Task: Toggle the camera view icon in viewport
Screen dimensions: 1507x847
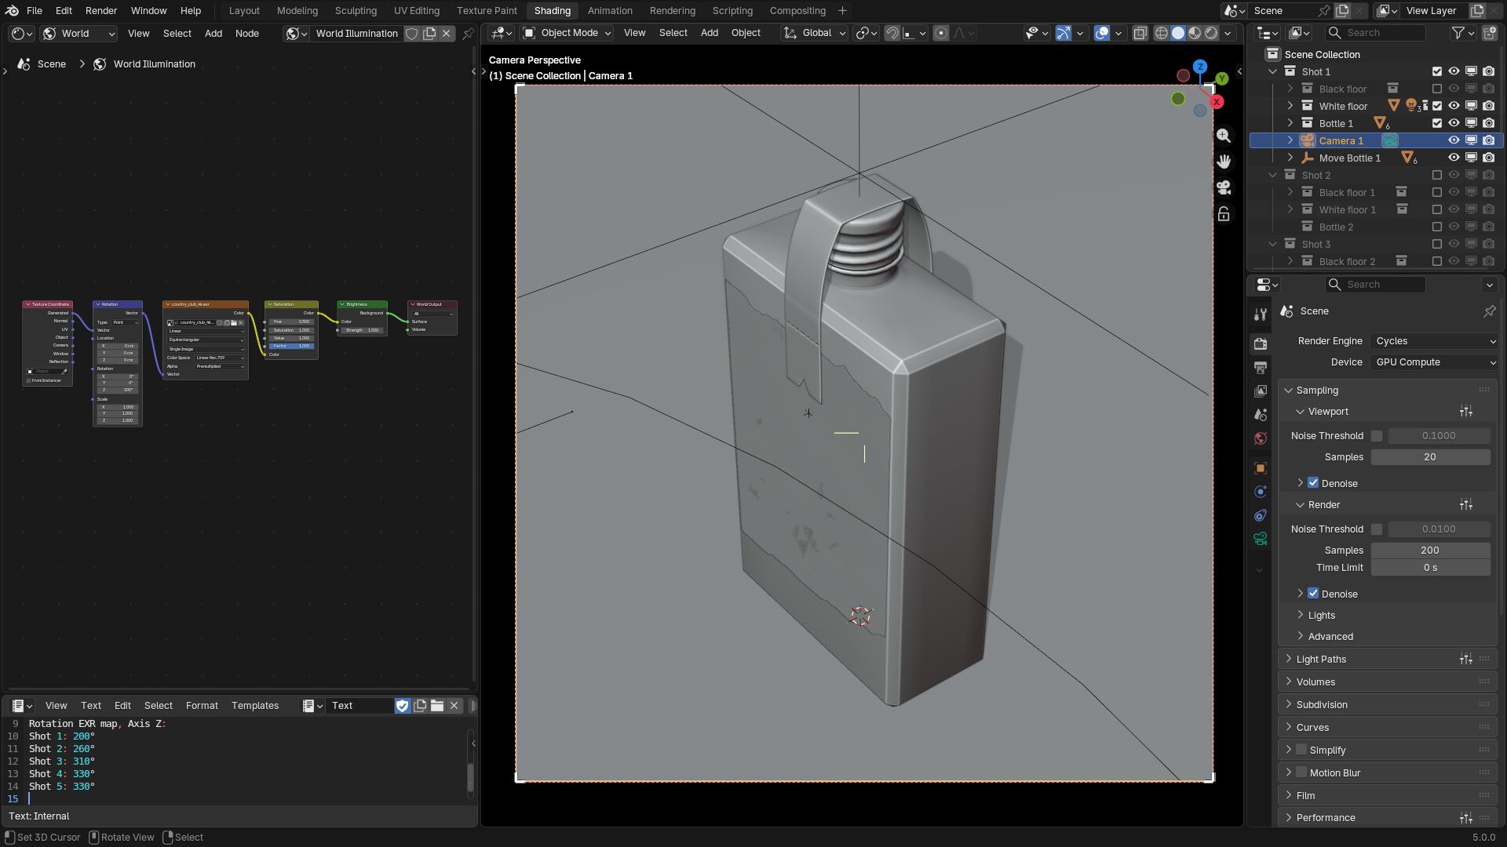Action: tap(1224, 187)
